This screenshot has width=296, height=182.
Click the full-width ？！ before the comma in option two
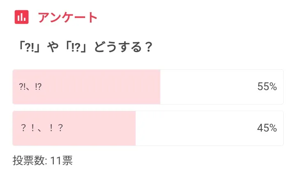(28, 128)
